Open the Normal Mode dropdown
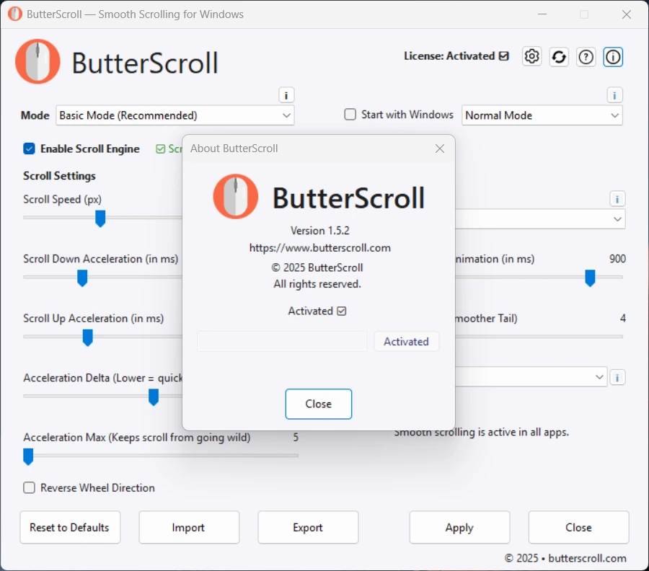 (542, 115)
